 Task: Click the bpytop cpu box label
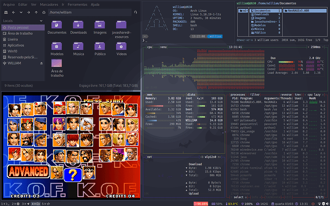(150, 47)
